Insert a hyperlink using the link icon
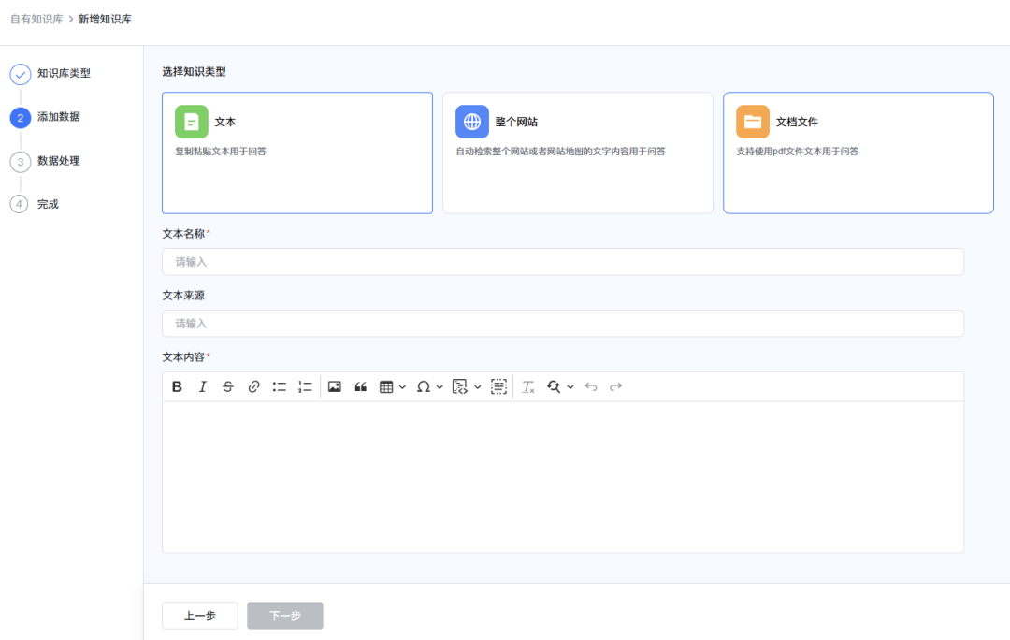Screen dimensions: 1010x640 [x=253, y=386]
